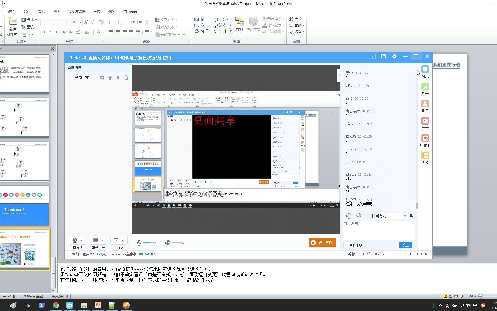Switch to slide sorter view in status bar

[x=451, y=296]
